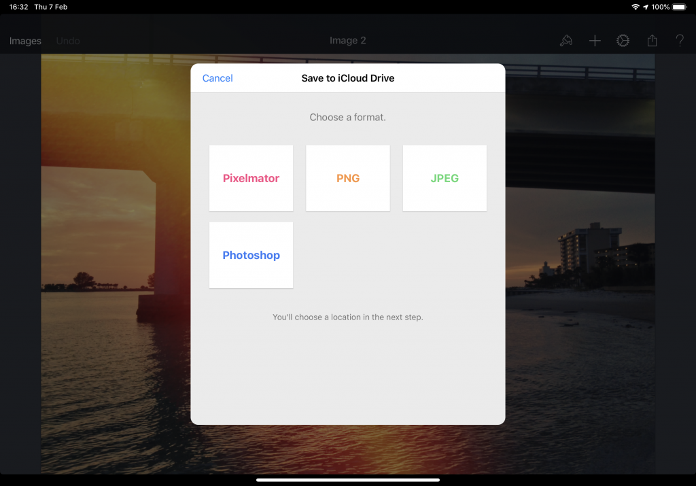Pick the JPEG format option

click(x=445, y=178)
